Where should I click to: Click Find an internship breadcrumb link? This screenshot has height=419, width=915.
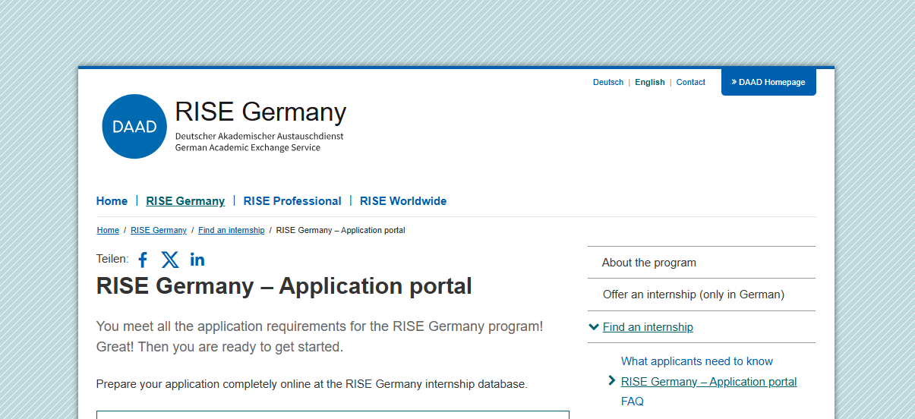(231, 230)
